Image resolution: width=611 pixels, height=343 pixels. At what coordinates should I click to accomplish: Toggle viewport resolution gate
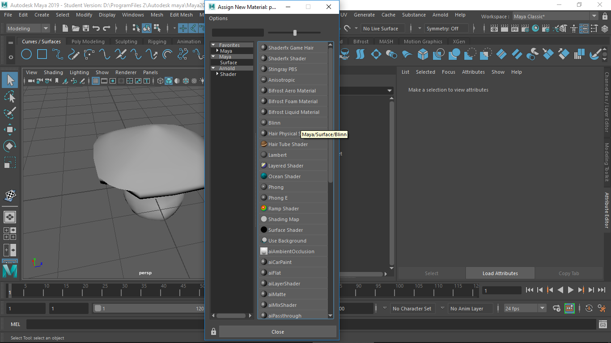point(113,81)
